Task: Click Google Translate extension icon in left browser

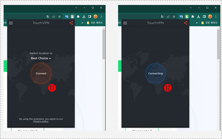Action: pos(67,17)
